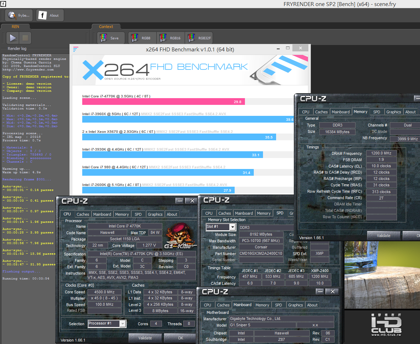Minimize the mainboard CPU-Z window

coord(320,291)
